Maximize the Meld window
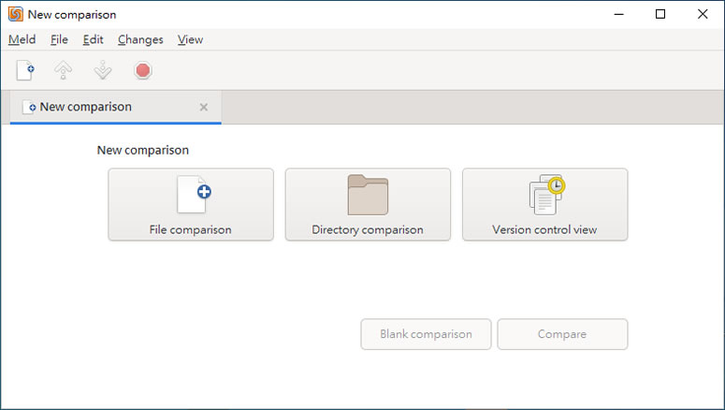The image size is (725, 410). coord(660,14)
